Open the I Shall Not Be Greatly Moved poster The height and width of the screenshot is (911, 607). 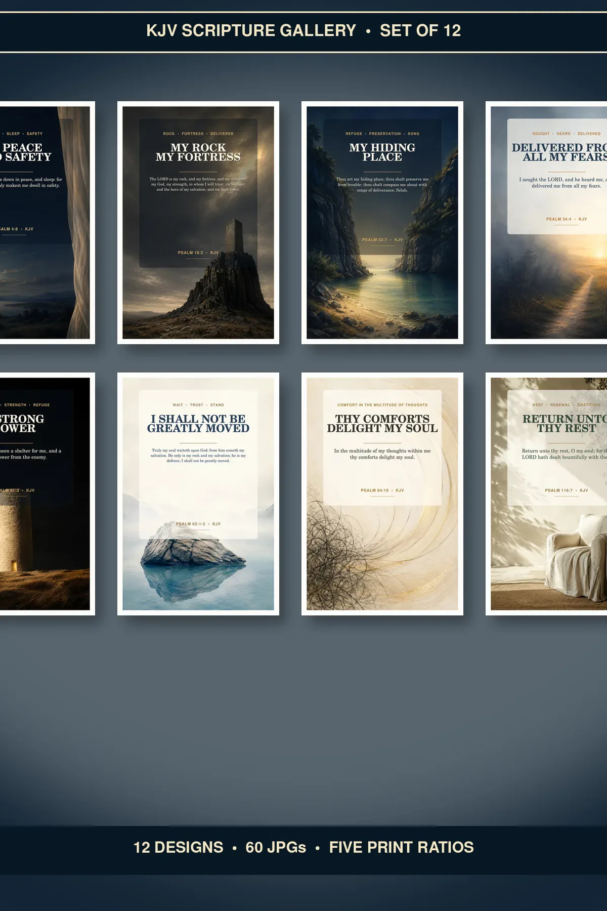(198, 494)
